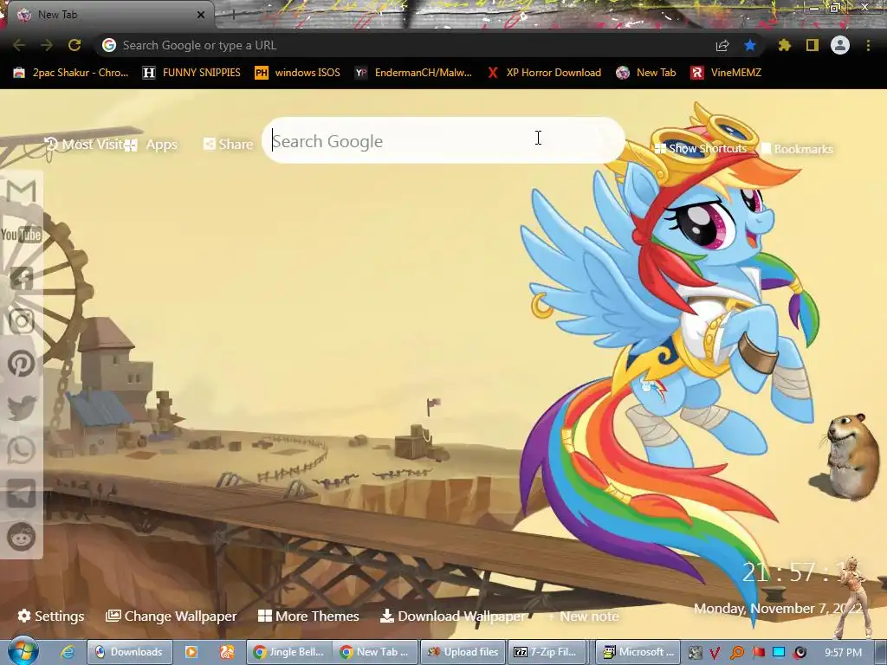Click Download Wallpaper
The image size is (887, 665).
(x=452, y=616)
